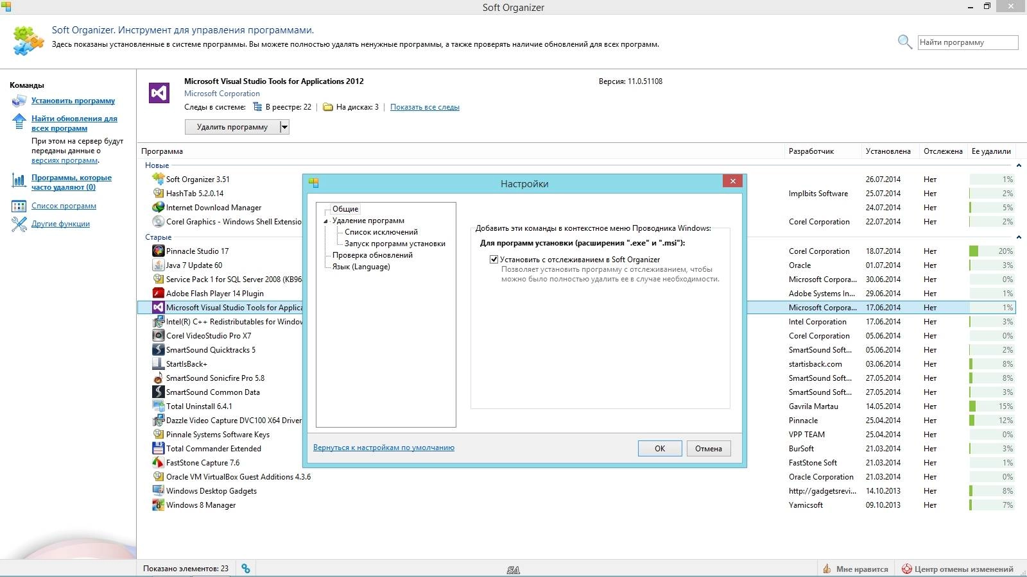Click the Corel VideoStudio Pro X7 icon
Image resolution: width=1027 pixels, height=577 pixels.
click(x=158, y=335)
